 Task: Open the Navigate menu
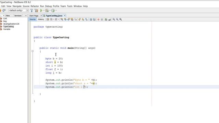(17, 6)
